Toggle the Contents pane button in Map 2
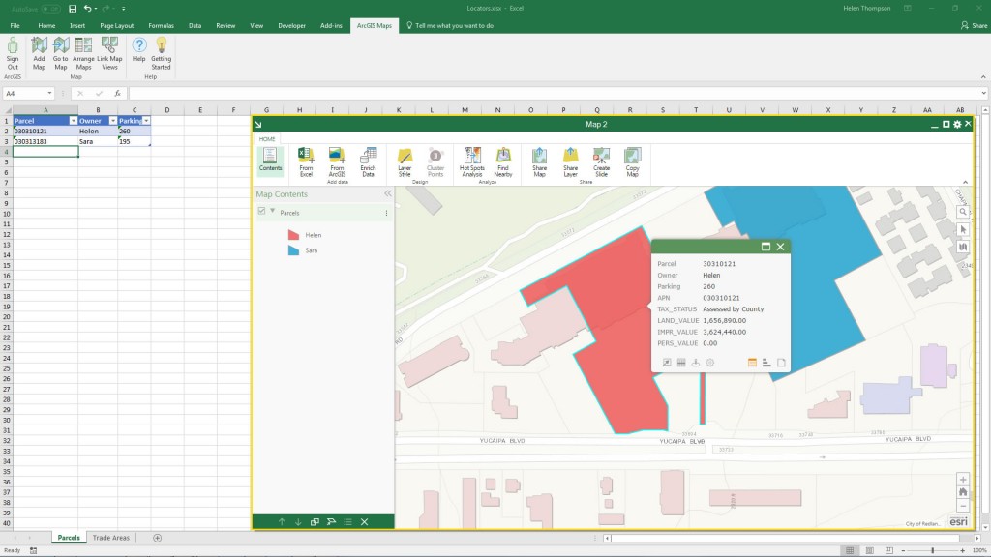The image size is (991, 557). point(270,160)
